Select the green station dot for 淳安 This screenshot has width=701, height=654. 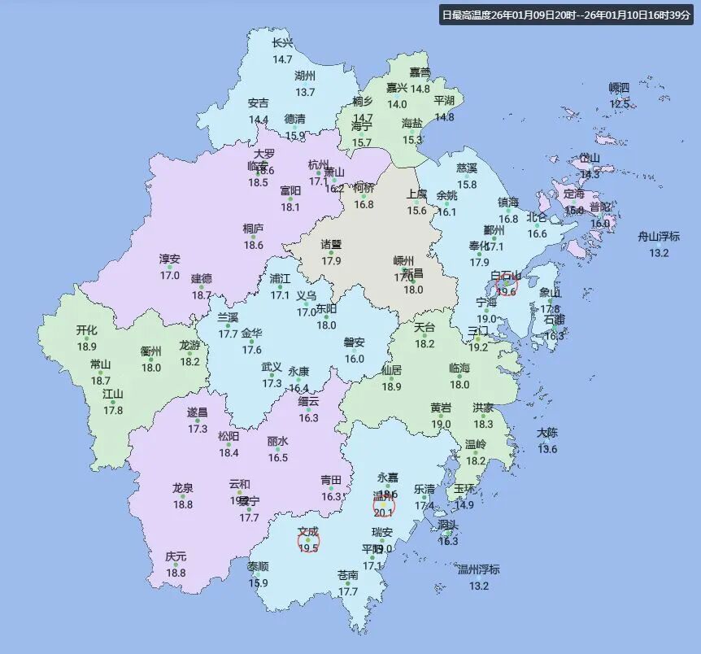point(169,267)
